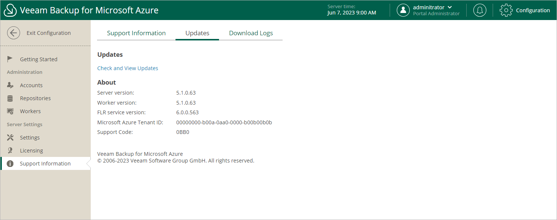Click the Repositories database icon

[x=10, y=98]
